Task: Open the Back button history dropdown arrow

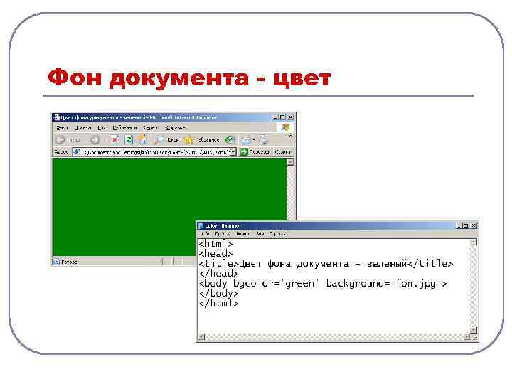Action: pos(85,140)
